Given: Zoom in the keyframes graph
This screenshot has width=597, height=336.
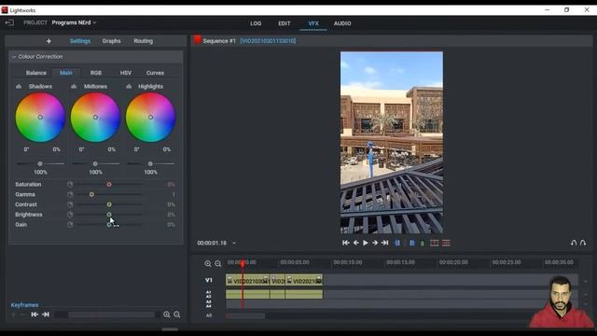Looking at the screenshot, I should pyautogui.click(x=167, y=315).
